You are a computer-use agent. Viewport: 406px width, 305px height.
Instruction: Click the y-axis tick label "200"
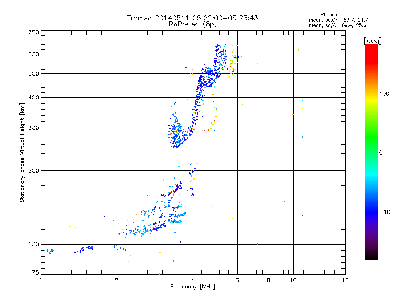pos(33,171)
